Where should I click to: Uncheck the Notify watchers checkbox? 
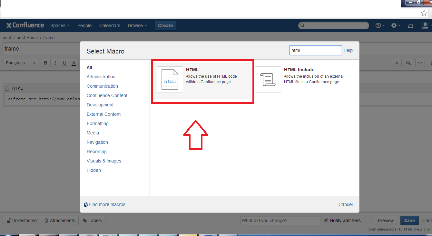click(x=326, y=220)
